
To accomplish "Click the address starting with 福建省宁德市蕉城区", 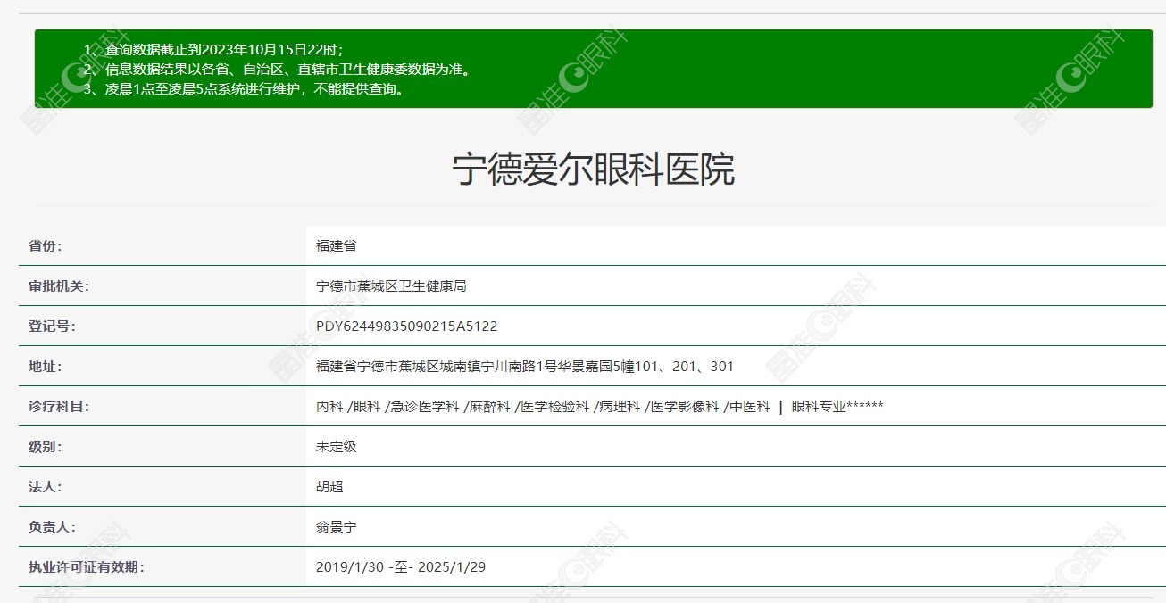I will 525,367.
